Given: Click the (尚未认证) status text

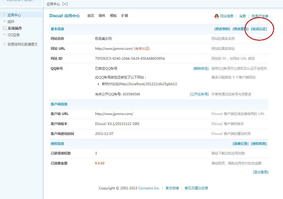Looking at the screenshot, I should pos(142,49).
